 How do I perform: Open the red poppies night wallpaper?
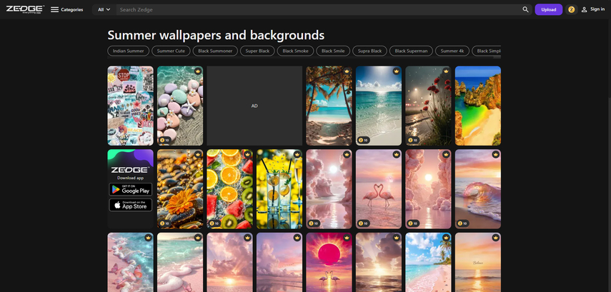[x=428, y=106]
